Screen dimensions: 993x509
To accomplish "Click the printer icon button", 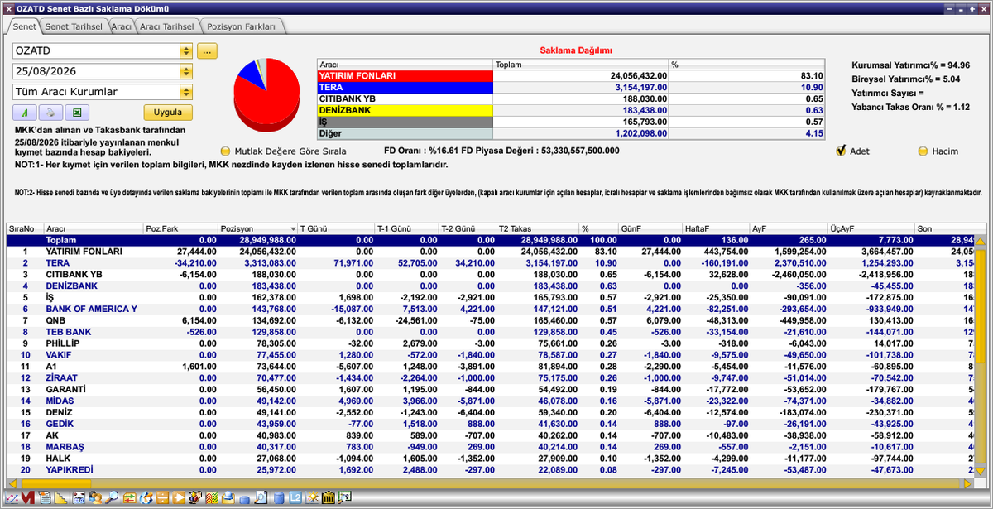I will 50,113.
